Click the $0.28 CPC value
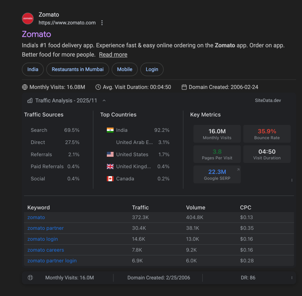 247,261
